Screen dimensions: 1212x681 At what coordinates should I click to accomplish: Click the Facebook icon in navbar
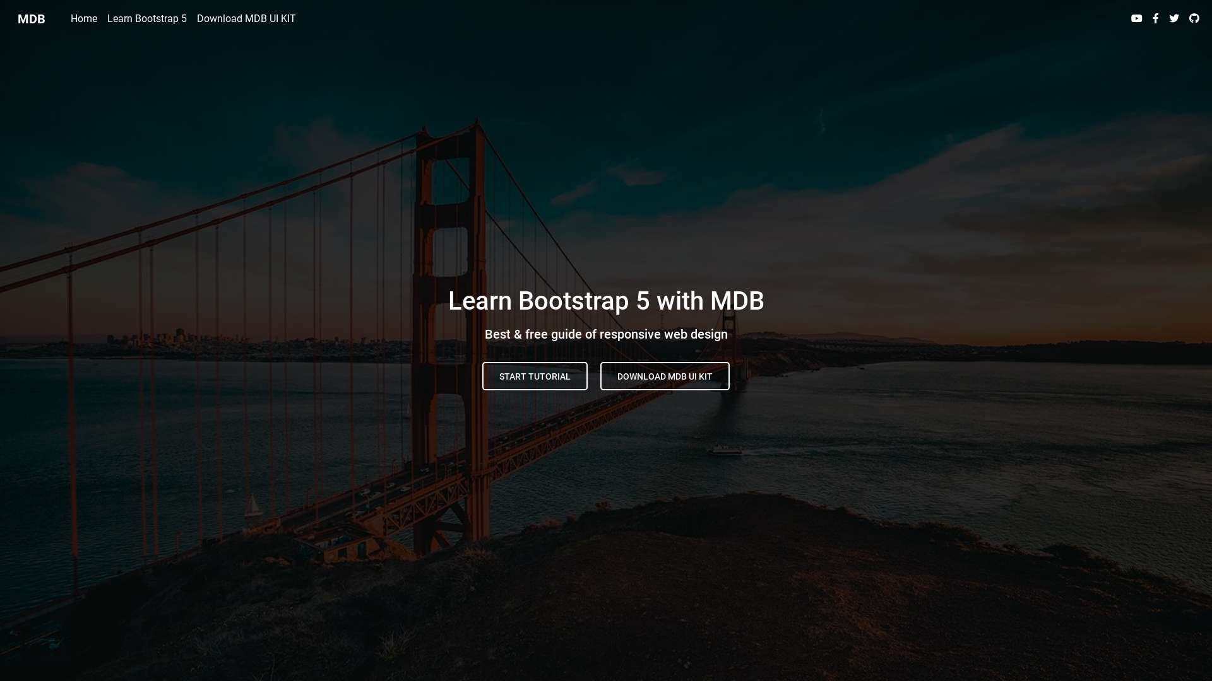tap(1155, 19)
